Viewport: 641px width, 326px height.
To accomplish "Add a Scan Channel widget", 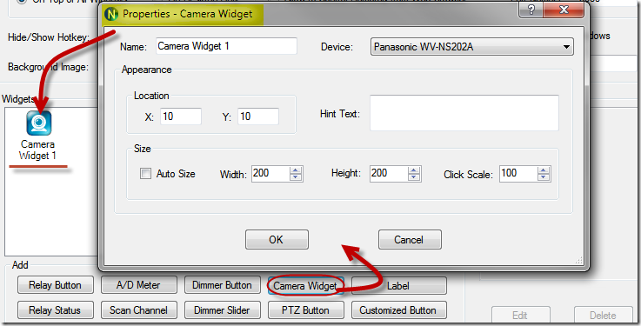I will 139,310.
